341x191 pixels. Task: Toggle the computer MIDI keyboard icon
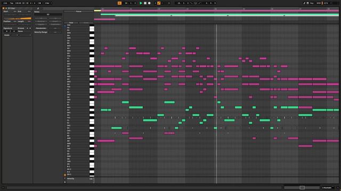pos(308,3)
